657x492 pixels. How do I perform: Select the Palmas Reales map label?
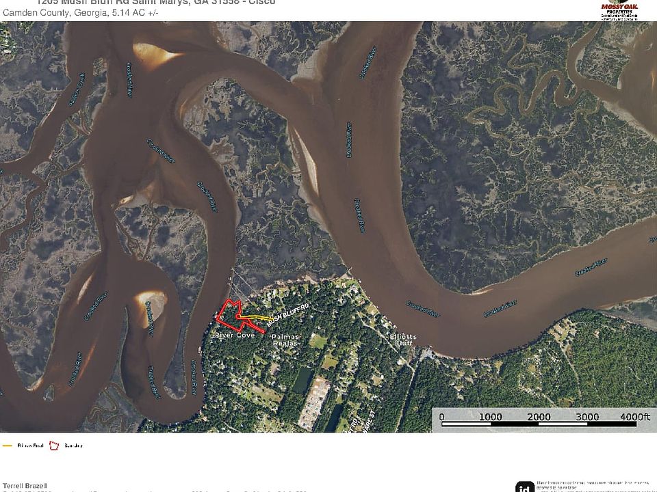tap(285, 340)
